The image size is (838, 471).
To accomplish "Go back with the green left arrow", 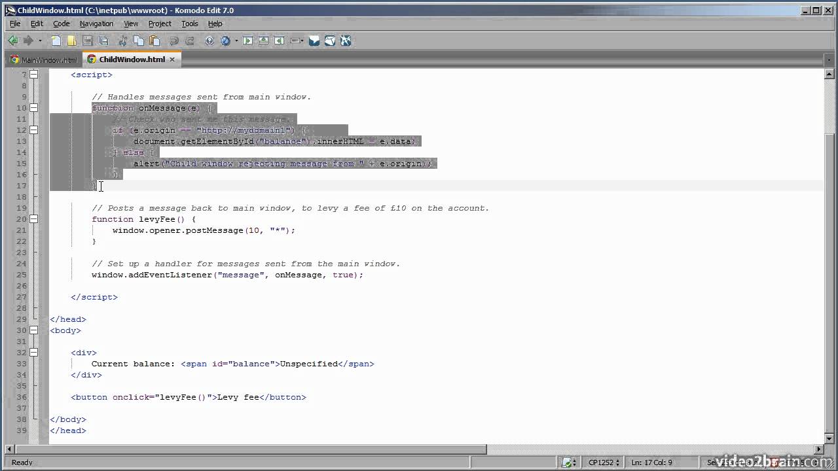I will coord(12,41).
